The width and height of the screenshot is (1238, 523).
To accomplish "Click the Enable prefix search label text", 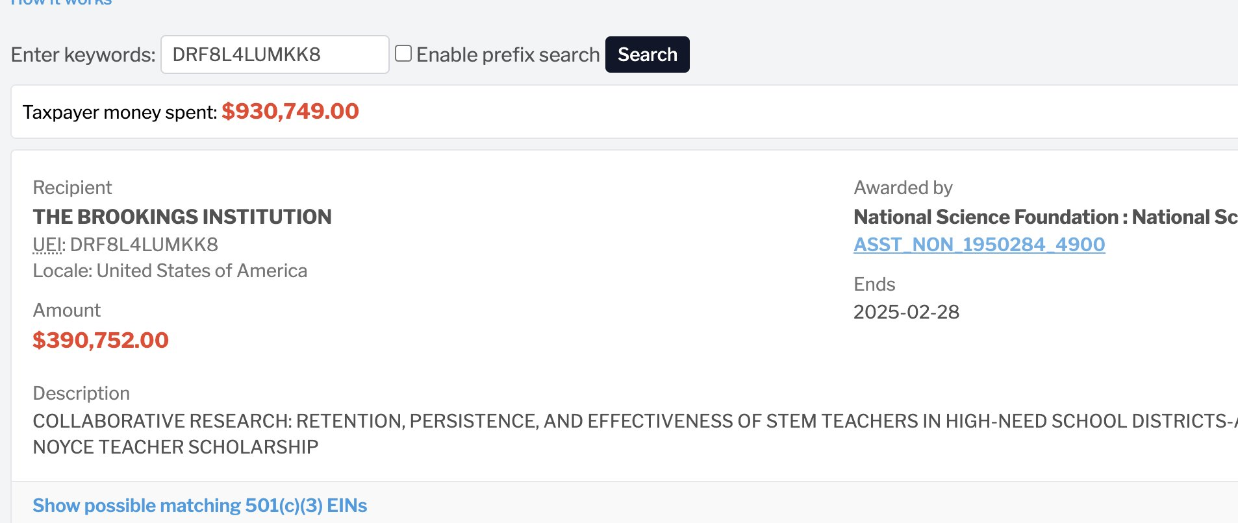I will pos(508,55).
